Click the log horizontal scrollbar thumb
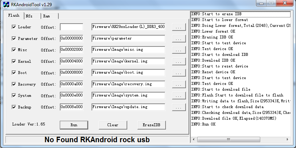296x148 pixels. tap(229, 140)
